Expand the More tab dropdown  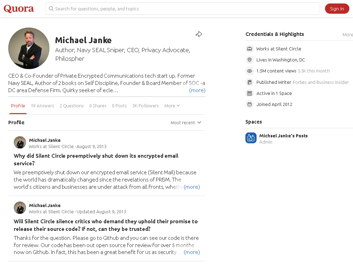point(172,106)
